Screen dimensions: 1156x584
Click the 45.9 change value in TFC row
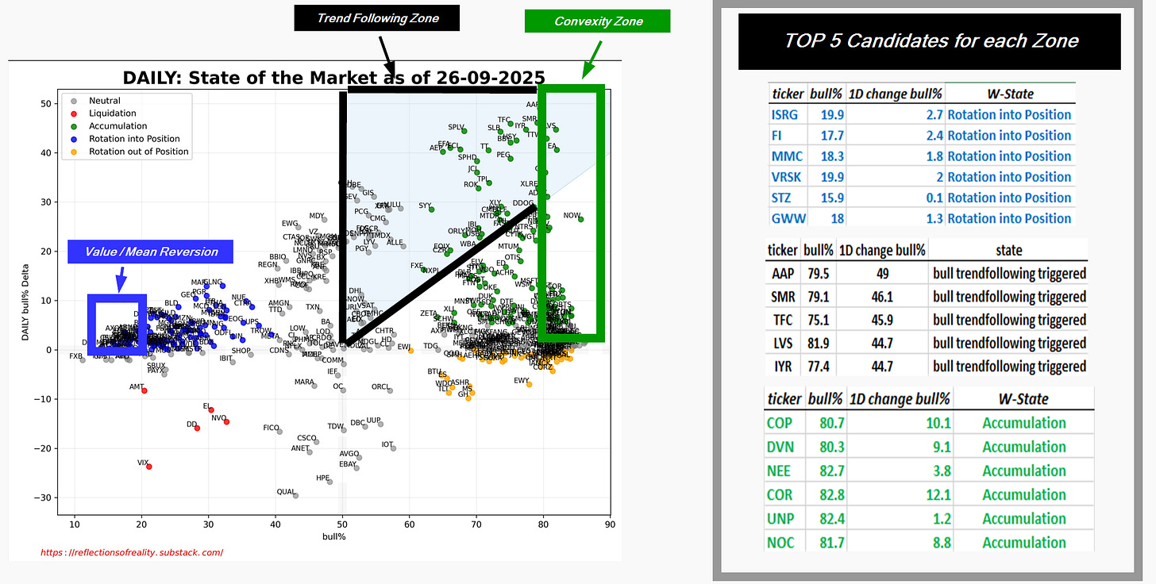pyautogui.click(x=882, y=320)
